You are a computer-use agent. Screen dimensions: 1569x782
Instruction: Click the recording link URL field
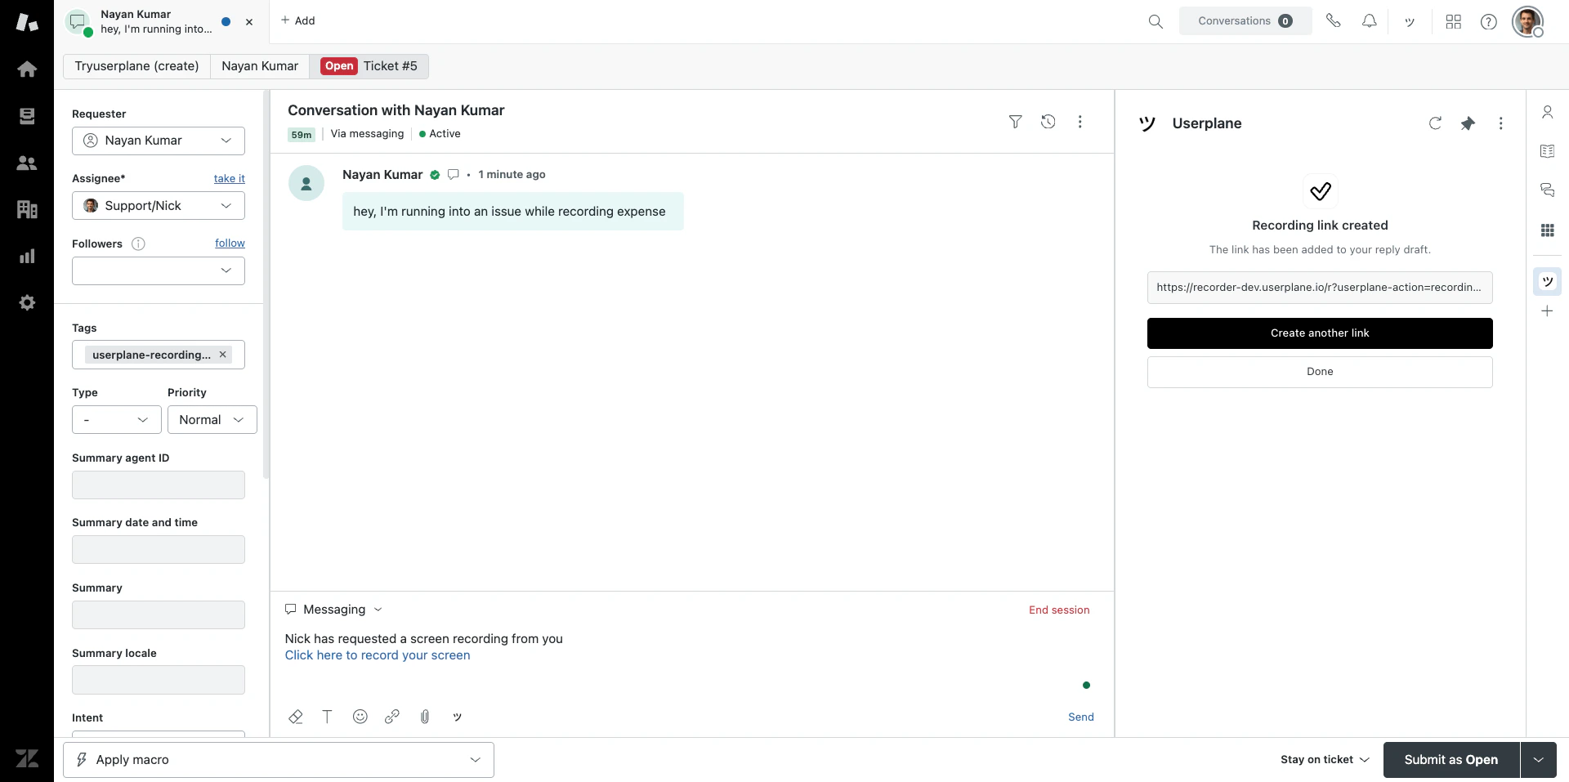[x=1319, y=288]
